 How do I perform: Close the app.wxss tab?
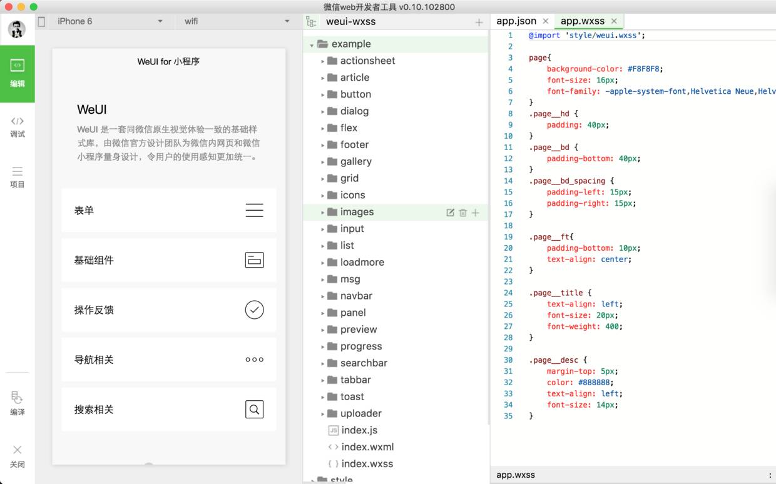coord(614,21)
